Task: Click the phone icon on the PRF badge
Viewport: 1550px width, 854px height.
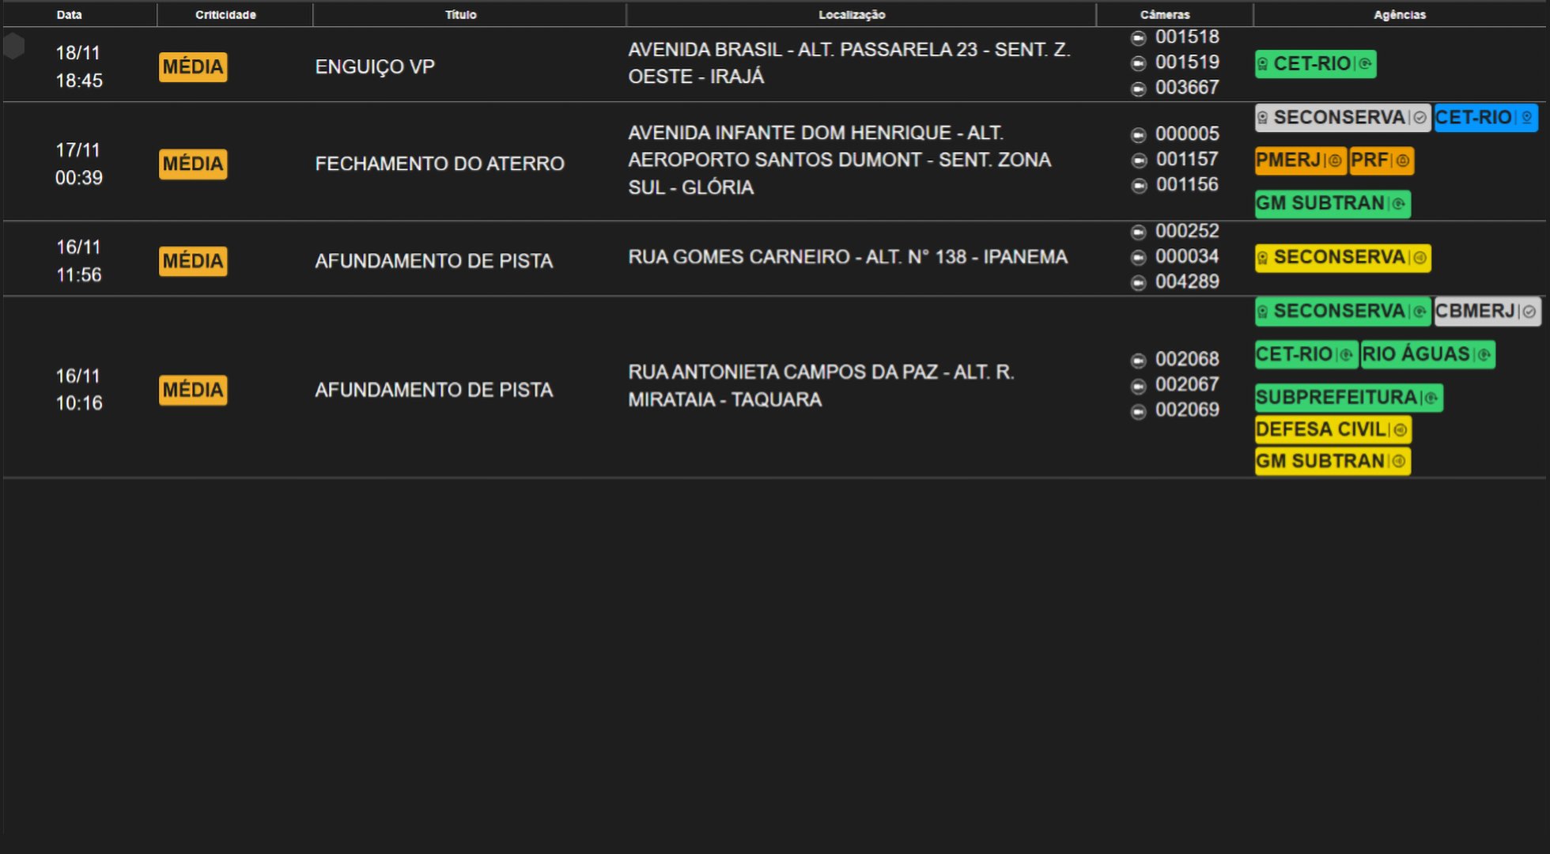Action: tap(1402, 161)
